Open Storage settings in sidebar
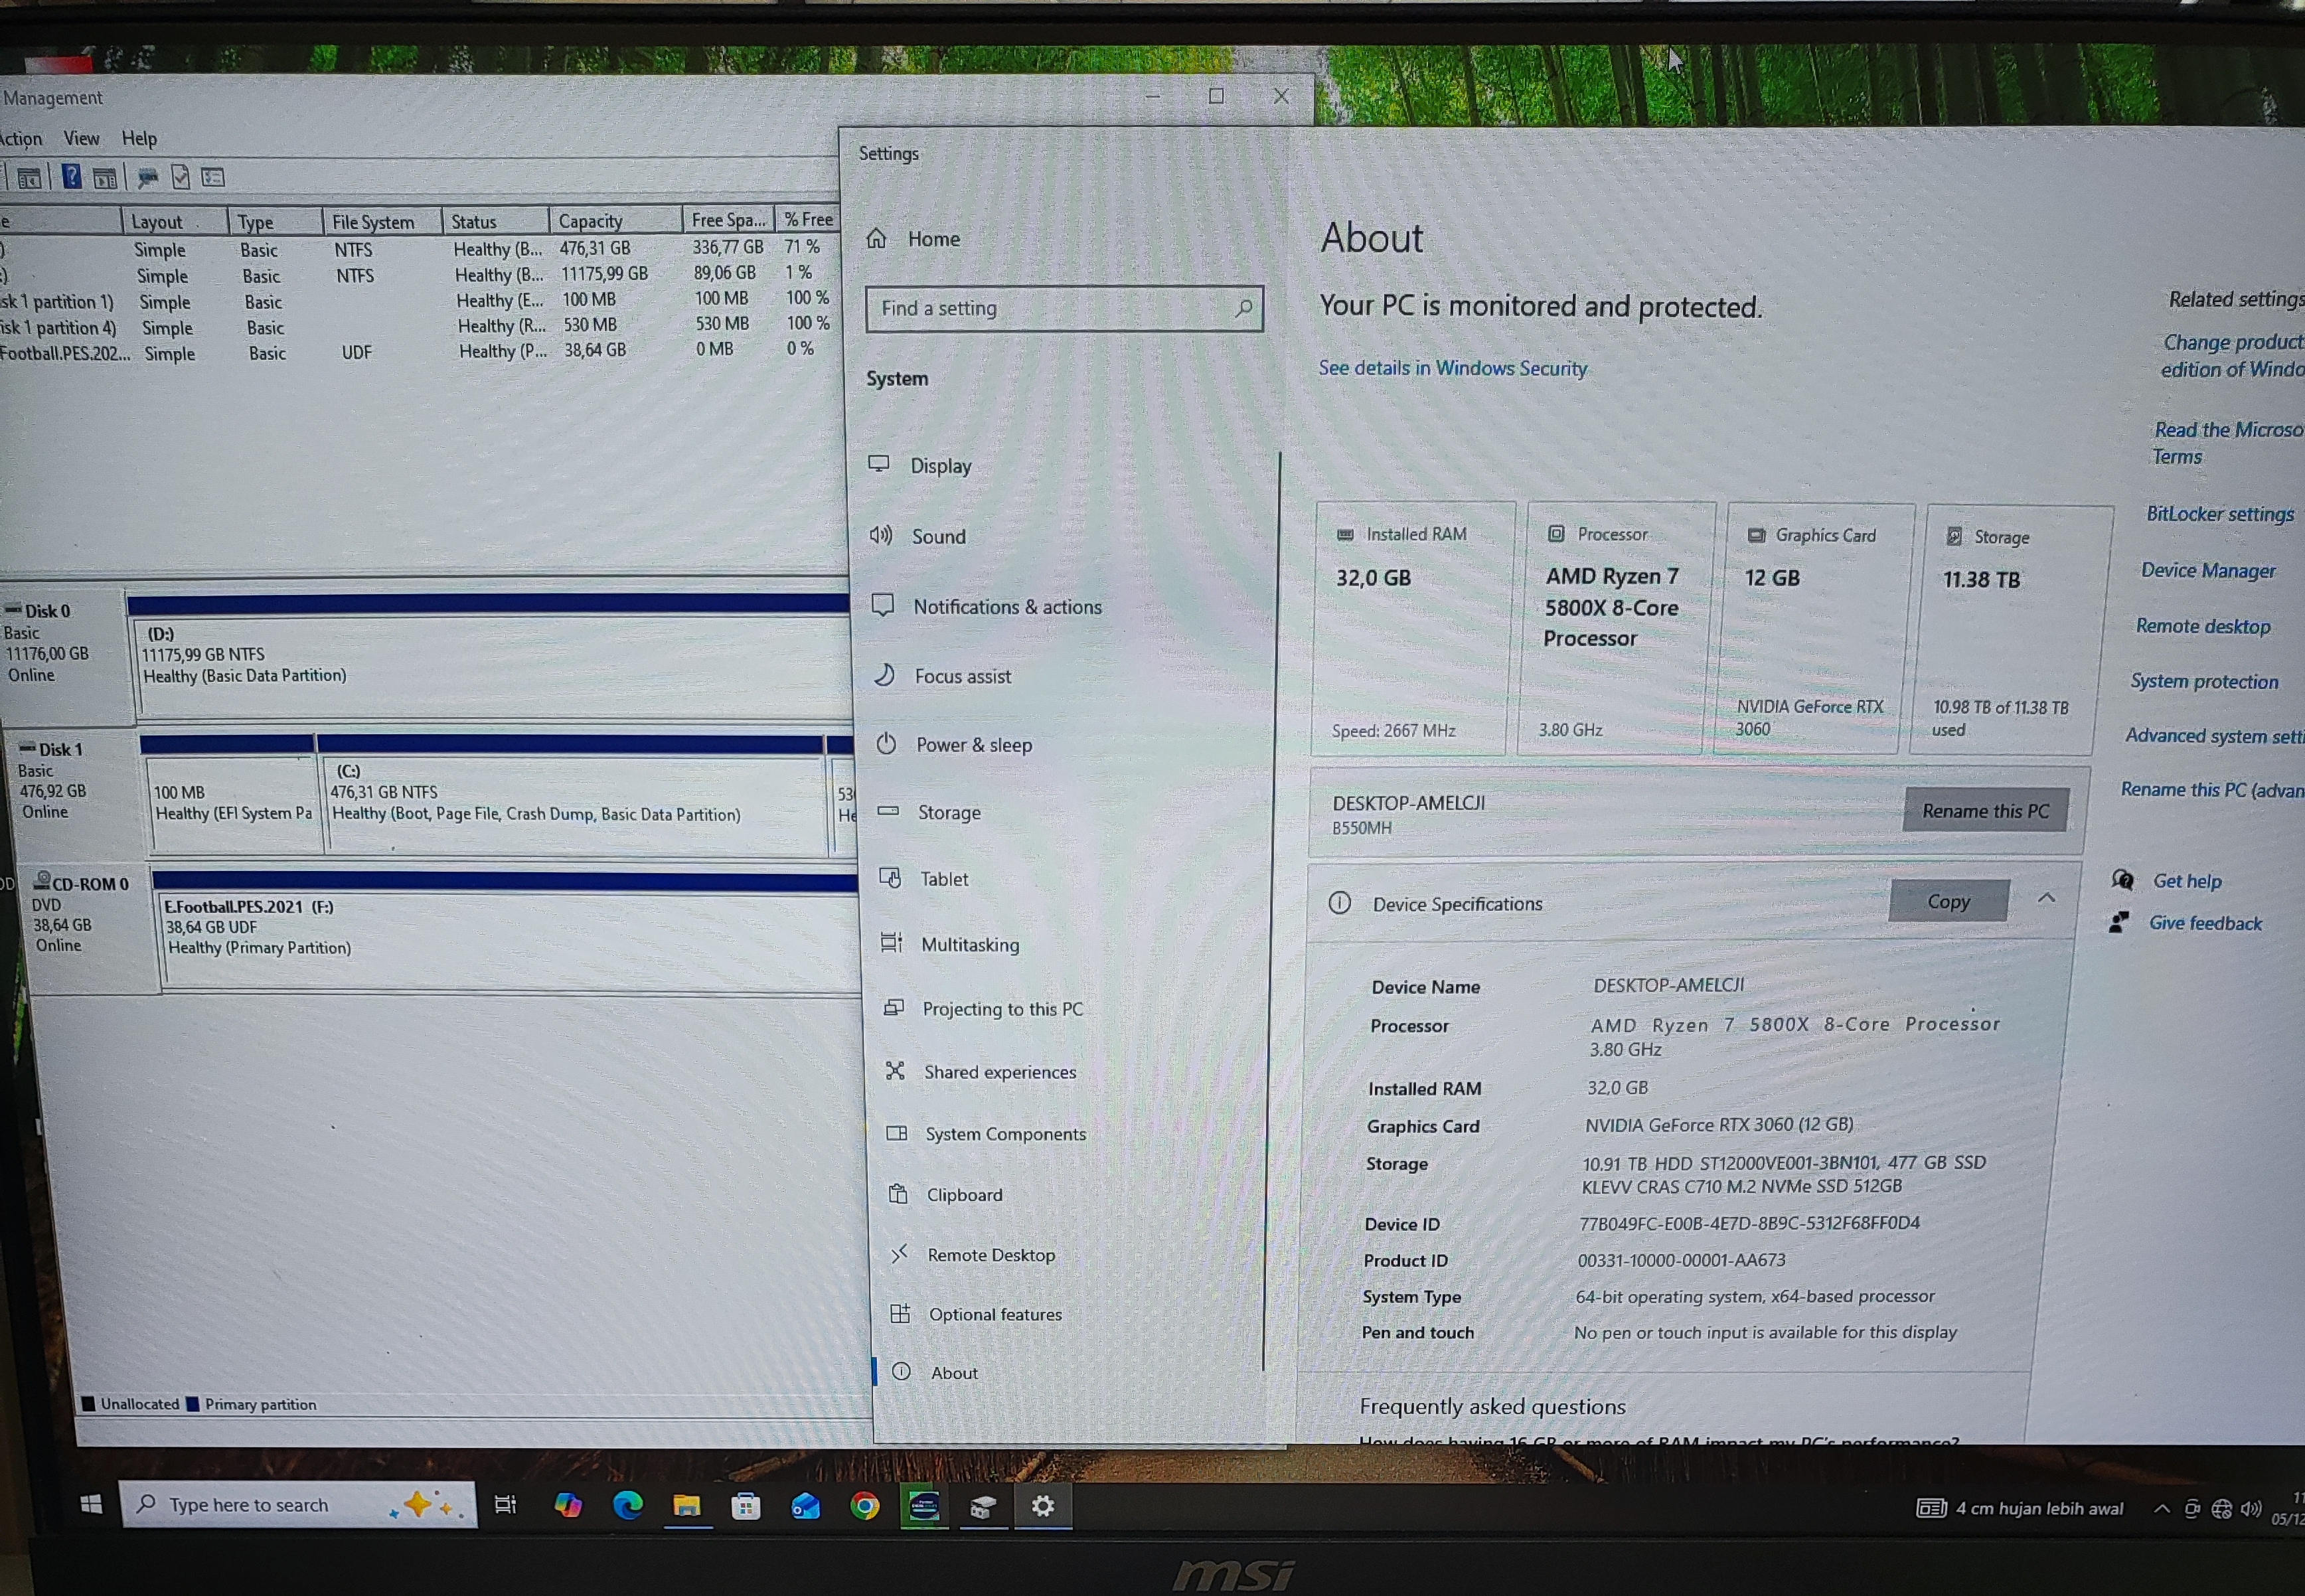Screen dimensions: 2305x1596 [x=929, y=812]
